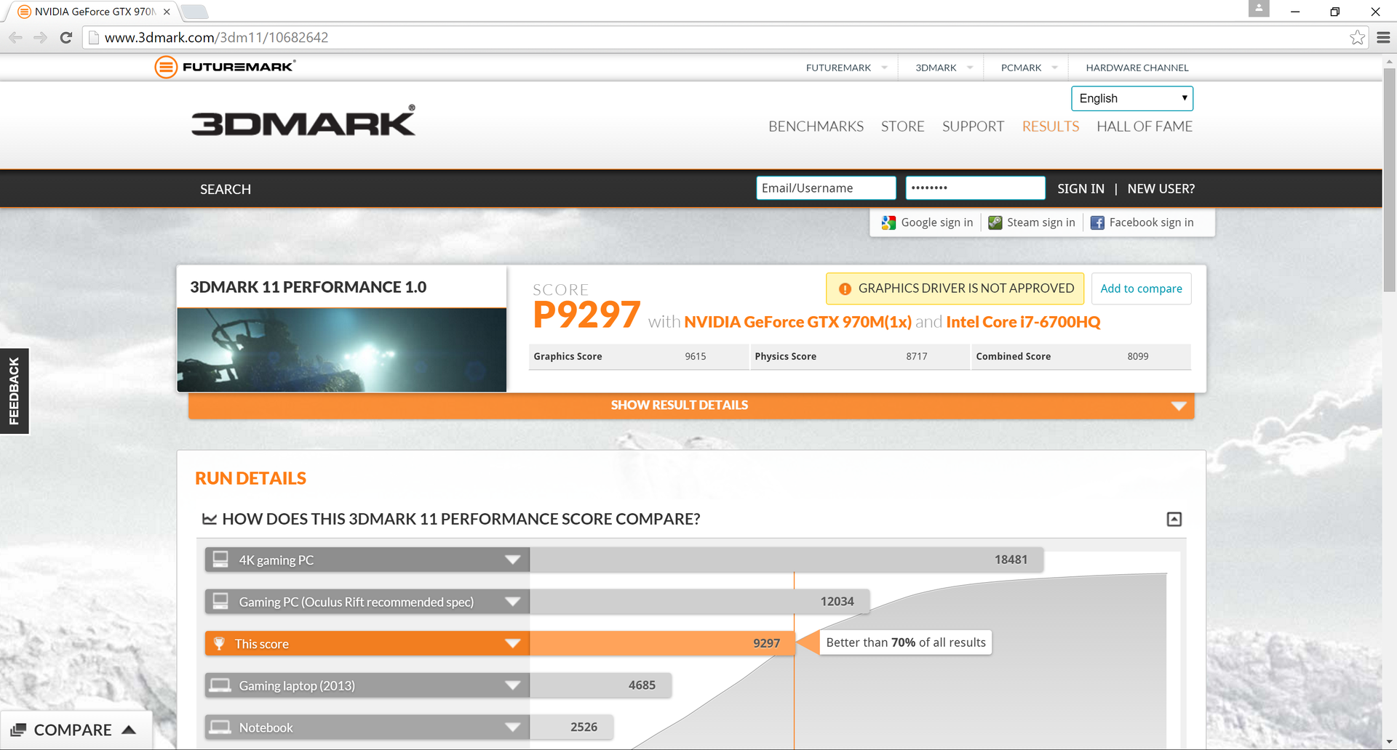Click the COMPARE stack icon
Viewport: 1397px width, 750px height.
(x=19, y=730)
